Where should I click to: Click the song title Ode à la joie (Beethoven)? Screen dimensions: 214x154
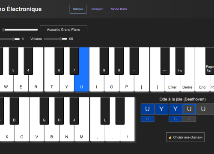pyautogui.click(x=182, y=99)
